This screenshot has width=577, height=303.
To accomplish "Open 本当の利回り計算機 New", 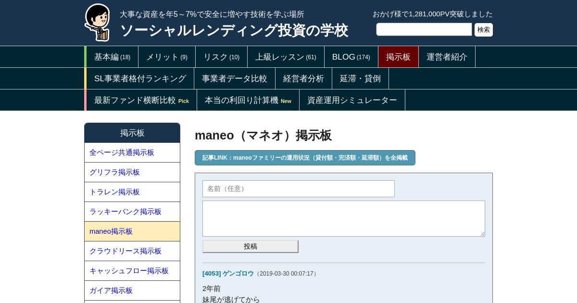I will (248, 100).
